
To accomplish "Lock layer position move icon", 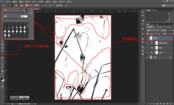I will (157, 34).
